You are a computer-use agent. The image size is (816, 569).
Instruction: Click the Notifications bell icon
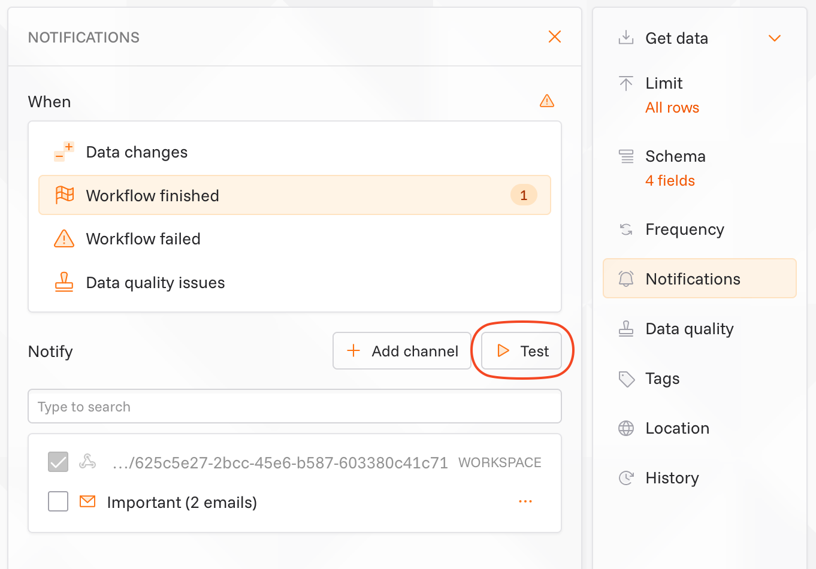point(626,279)
